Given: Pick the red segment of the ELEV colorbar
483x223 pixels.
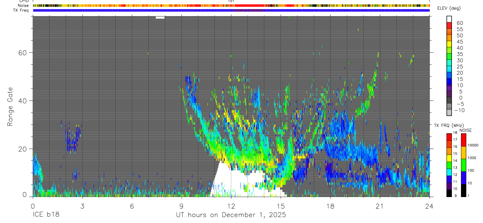Looking at the screenshot, I should coord(449,25).
